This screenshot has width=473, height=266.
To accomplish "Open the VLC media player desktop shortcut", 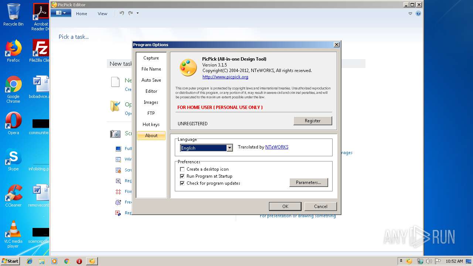I will 13,234.
